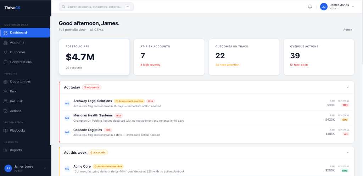
Task: Open Opportunities in sidebar
Action: 25,81
